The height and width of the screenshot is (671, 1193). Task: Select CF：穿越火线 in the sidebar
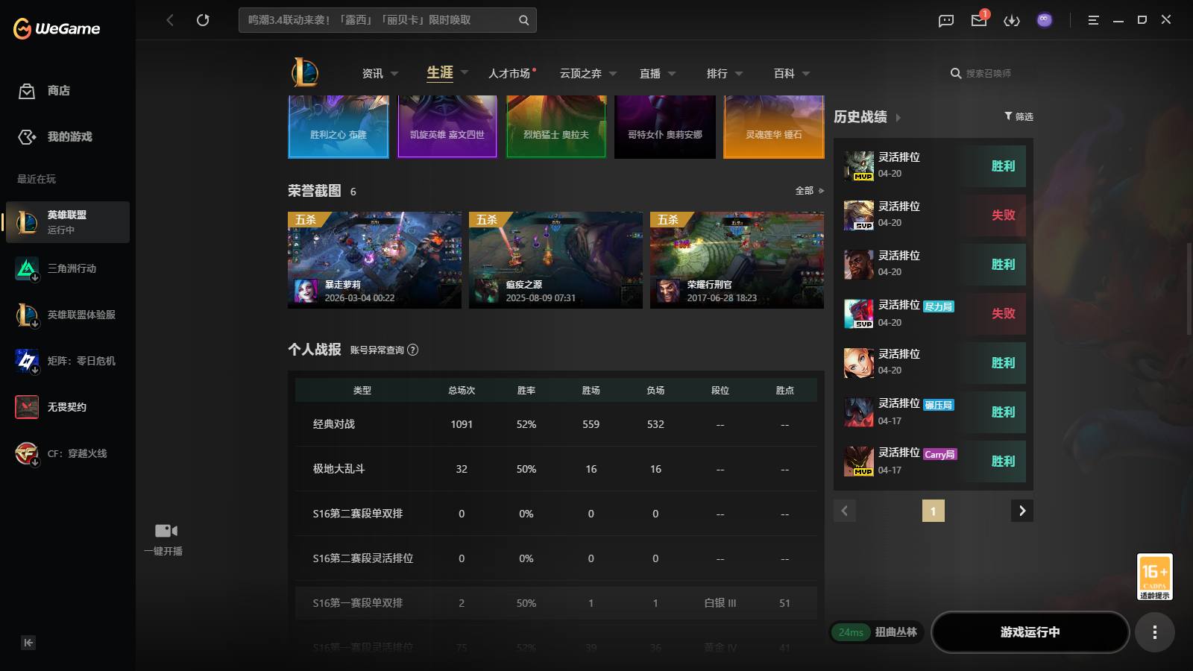(68, 453)
